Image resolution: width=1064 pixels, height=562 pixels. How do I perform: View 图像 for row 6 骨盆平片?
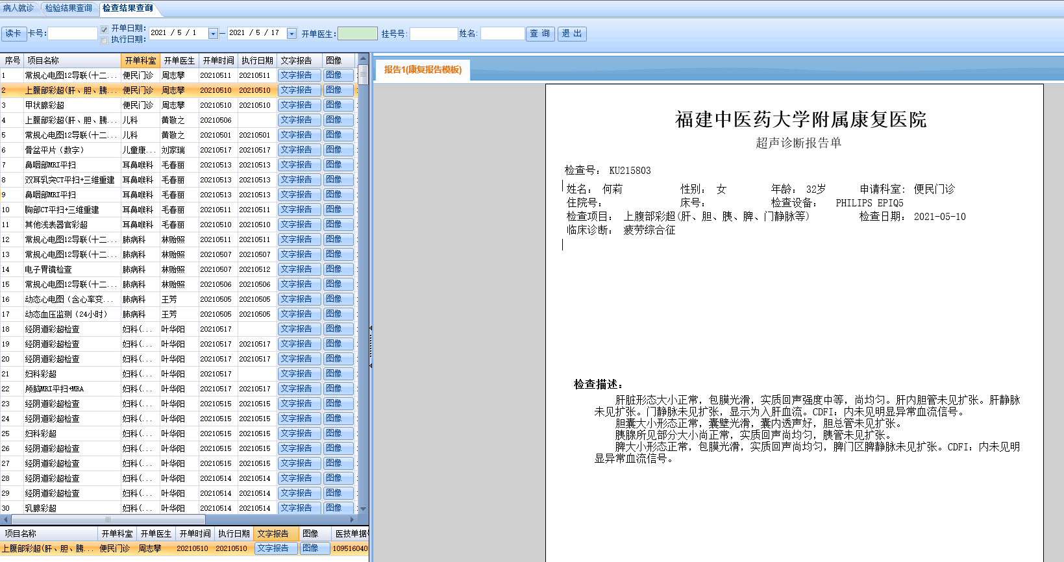338,150
